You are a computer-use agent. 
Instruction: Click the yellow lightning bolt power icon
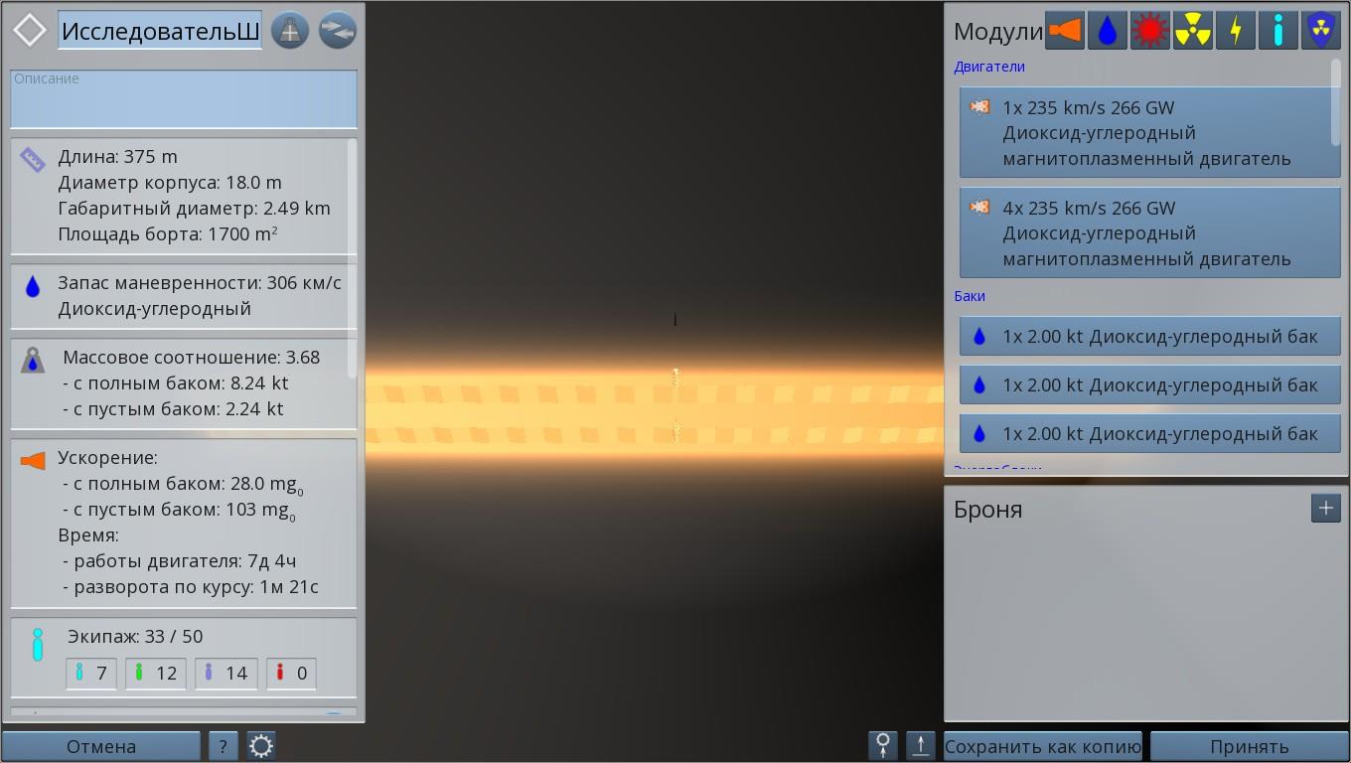1235,31
